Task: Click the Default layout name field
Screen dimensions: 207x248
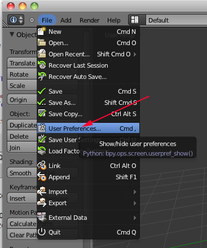Action: [x=177, y=20]
